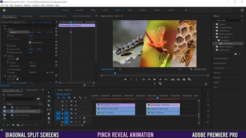246x138 pixels.
Task: Step back one frame
Action: point(149,79)
